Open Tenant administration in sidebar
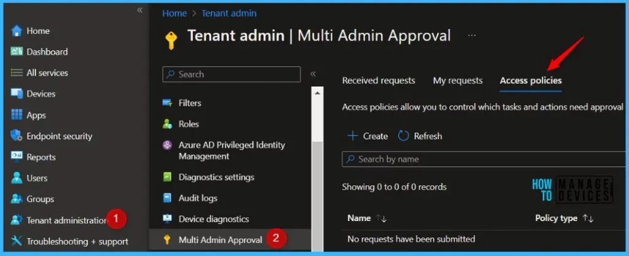629x256 pixels. click(66, 220)
